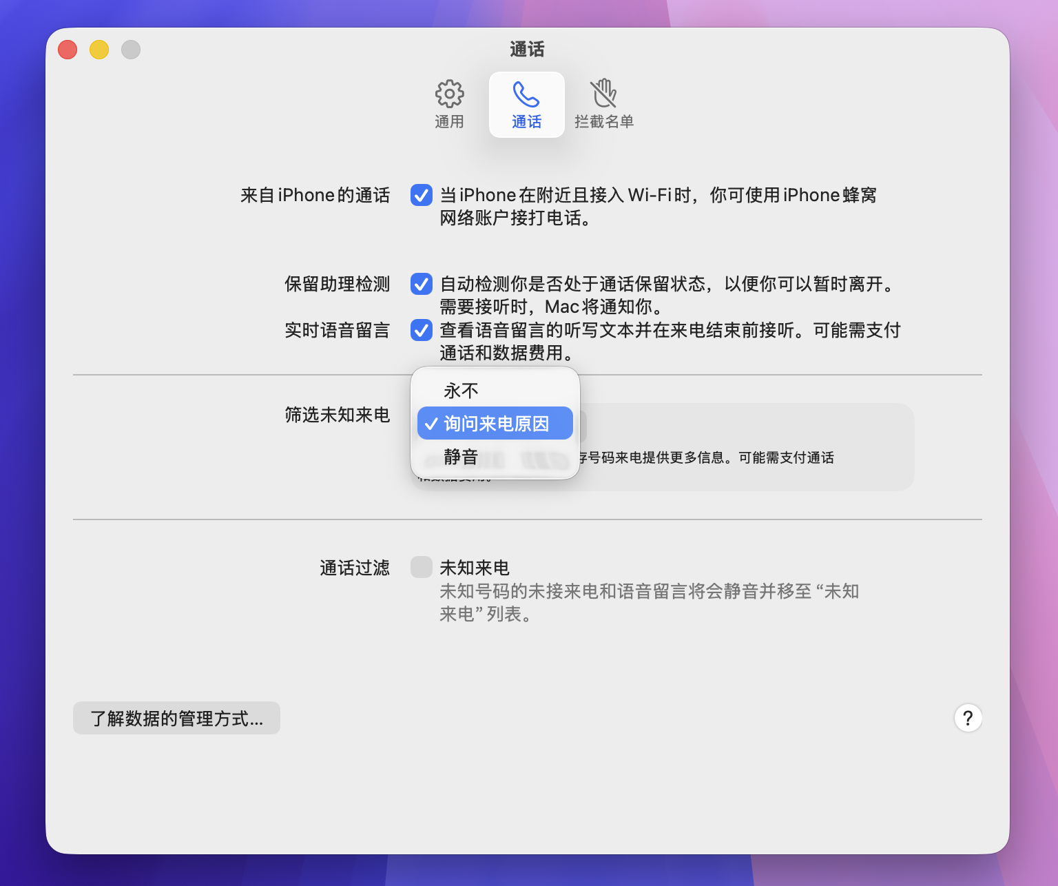Click the 了解数据的管理方式… button
1058x886 pixels.
tap(176, 718)
